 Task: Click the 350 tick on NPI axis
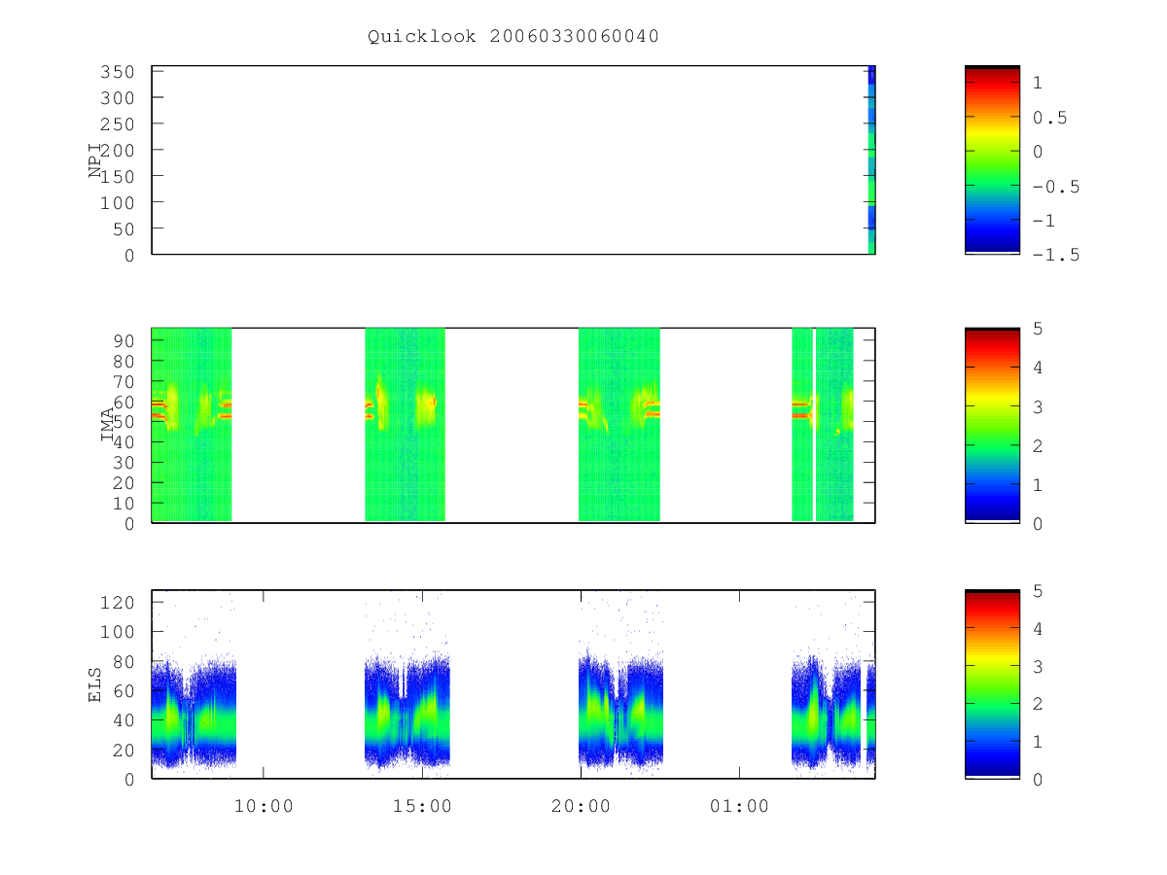[x=119, y=72]
